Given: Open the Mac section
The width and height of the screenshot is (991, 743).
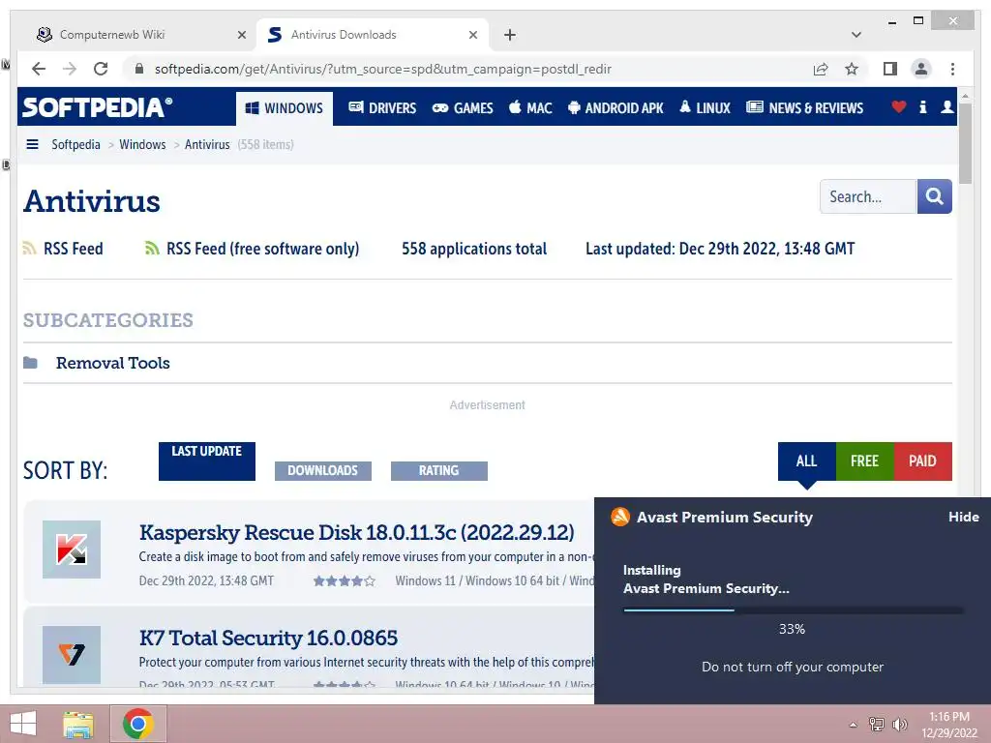Looking at the screenshot, I should click(531, 108).
